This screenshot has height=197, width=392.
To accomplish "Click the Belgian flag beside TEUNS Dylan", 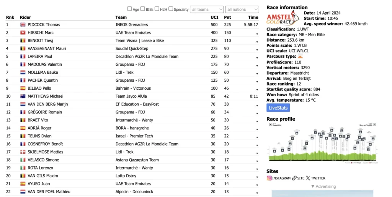I will click(23, 136).
